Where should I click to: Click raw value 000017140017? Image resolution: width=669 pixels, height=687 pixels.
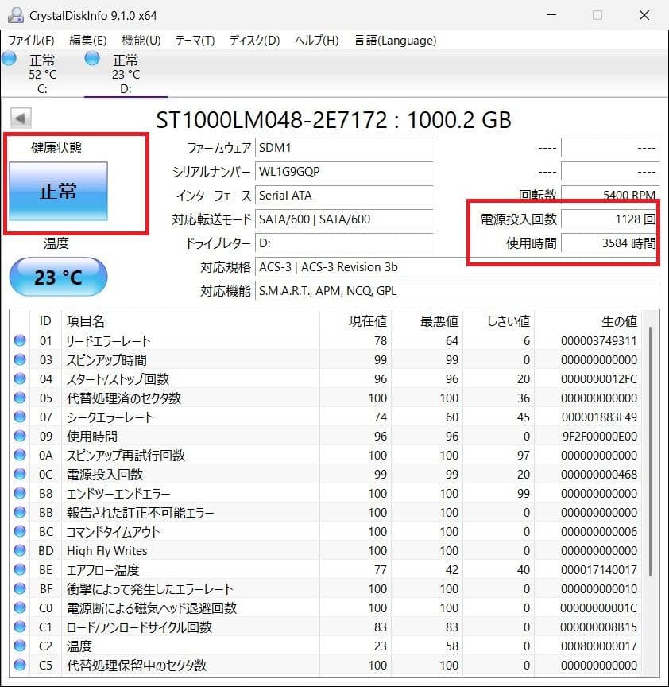coord(599,569)
